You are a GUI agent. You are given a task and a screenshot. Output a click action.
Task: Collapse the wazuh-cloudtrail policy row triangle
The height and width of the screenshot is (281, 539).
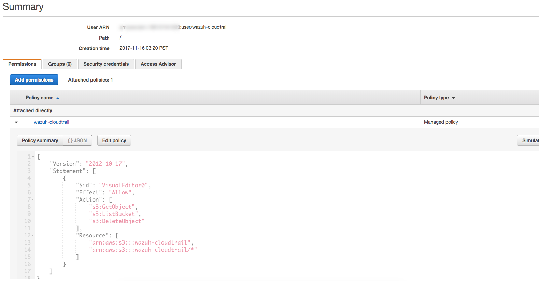(x=16, y=122)
